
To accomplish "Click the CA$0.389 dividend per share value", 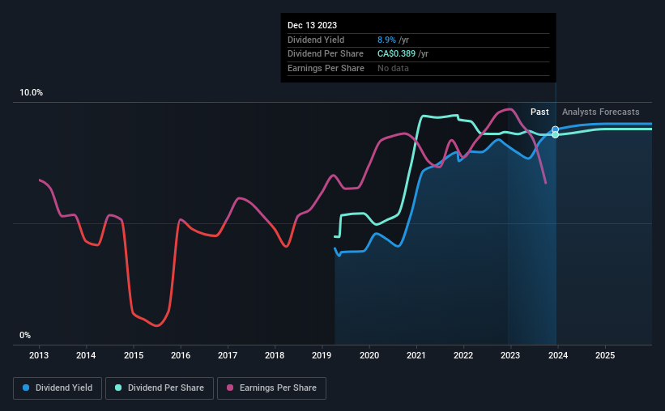I will (397, 54).
